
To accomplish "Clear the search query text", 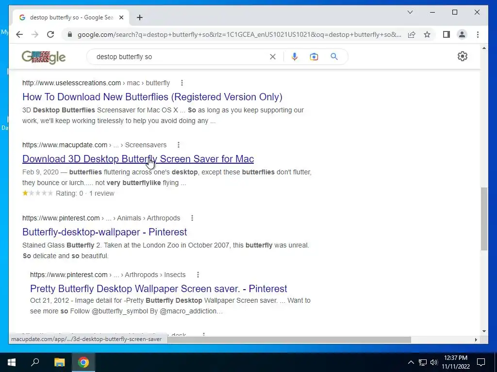I will [x=273, y=57].
